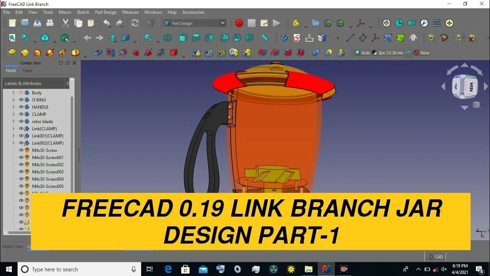Image resolution: width=490 pixels, height=276 pixels.
Task: Create a new sketch icon
Action: [297, 38]
